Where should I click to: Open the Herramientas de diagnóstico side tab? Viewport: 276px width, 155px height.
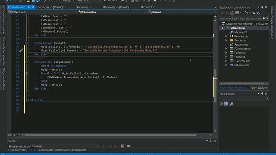pyautogui.click(x=272, y=22)
